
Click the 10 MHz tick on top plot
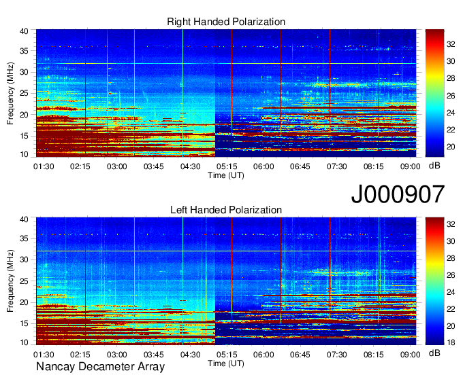[24, 154]
